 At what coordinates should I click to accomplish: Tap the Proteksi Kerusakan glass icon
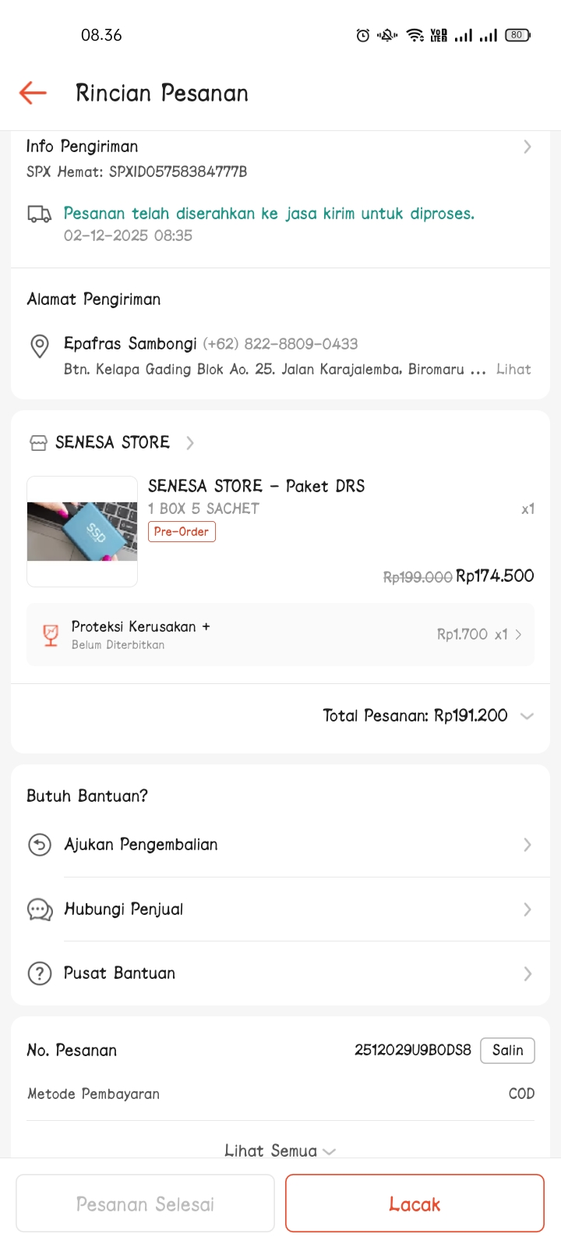pyautogui.click(x=51, y=635)
